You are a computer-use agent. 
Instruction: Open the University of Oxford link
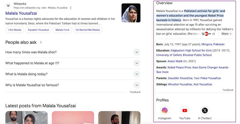point(169,55)
